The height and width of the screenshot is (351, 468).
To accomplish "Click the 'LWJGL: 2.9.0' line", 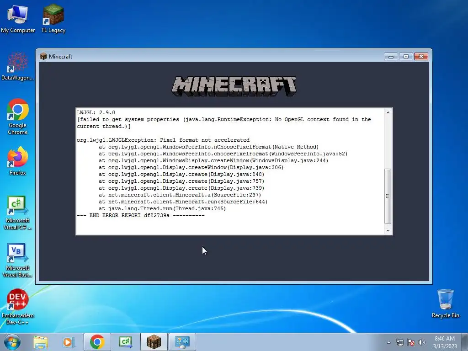I will (96, 112).
